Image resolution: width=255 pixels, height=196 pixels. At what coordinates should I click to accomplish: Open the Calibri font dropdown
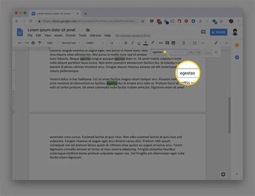point(95,43)
